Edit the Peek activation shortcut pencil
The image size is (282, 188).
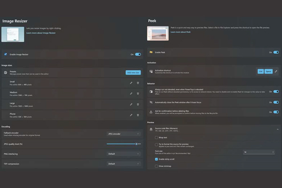tap(276, 71)
